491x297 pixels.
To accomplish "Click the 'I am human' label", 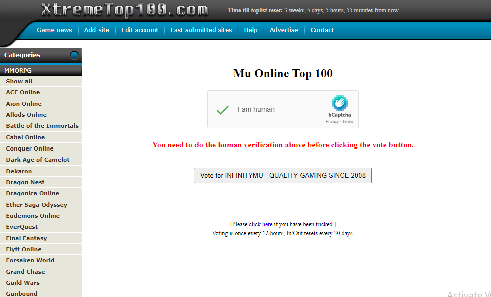I will pyautogui.click(x=256, y=109).
